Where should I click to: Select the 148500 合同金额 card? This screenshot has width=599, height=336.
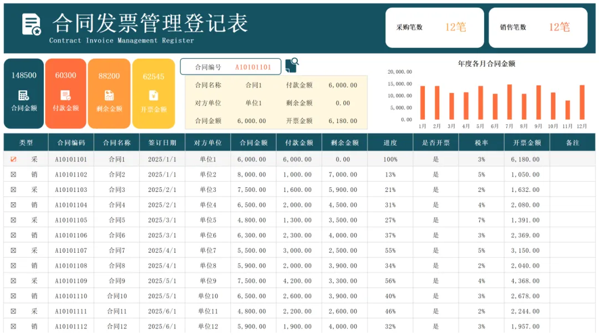pyautogui.click(x=24, y=94)
